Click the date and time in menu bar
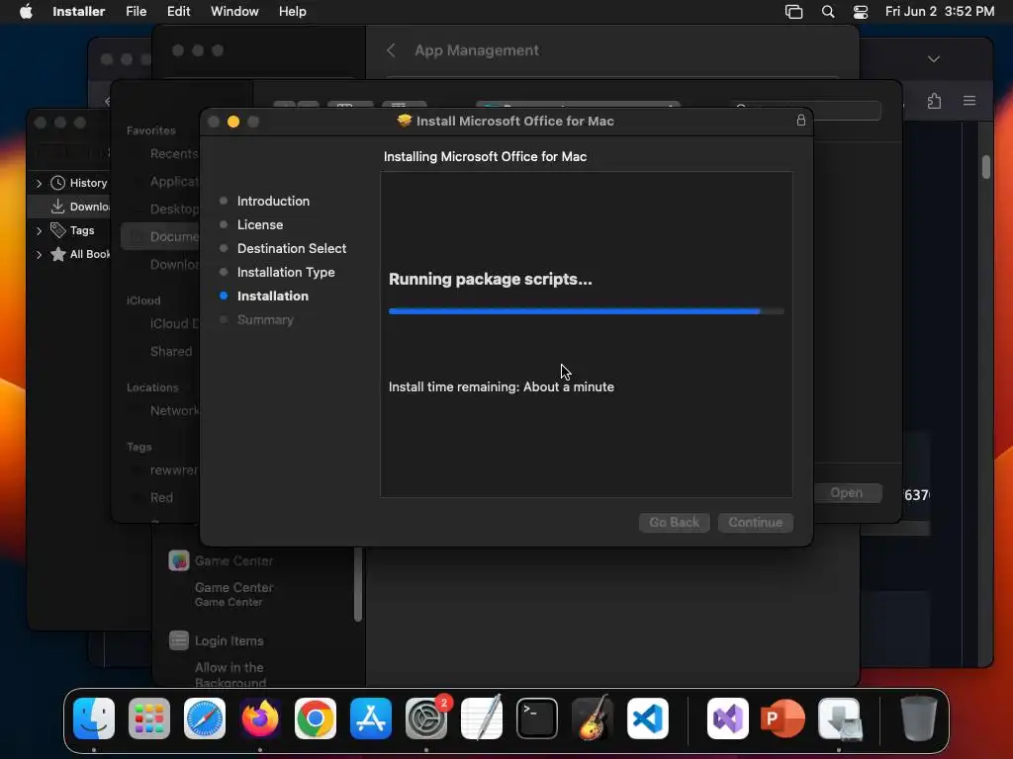This screenshot has height=759, width=1013. point(940,11)
